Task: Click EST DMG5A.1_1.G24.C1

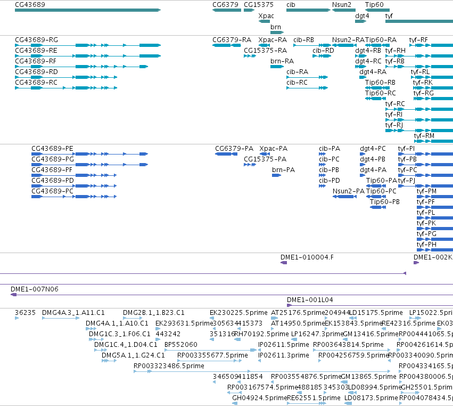Action: [x=109, y=361]
